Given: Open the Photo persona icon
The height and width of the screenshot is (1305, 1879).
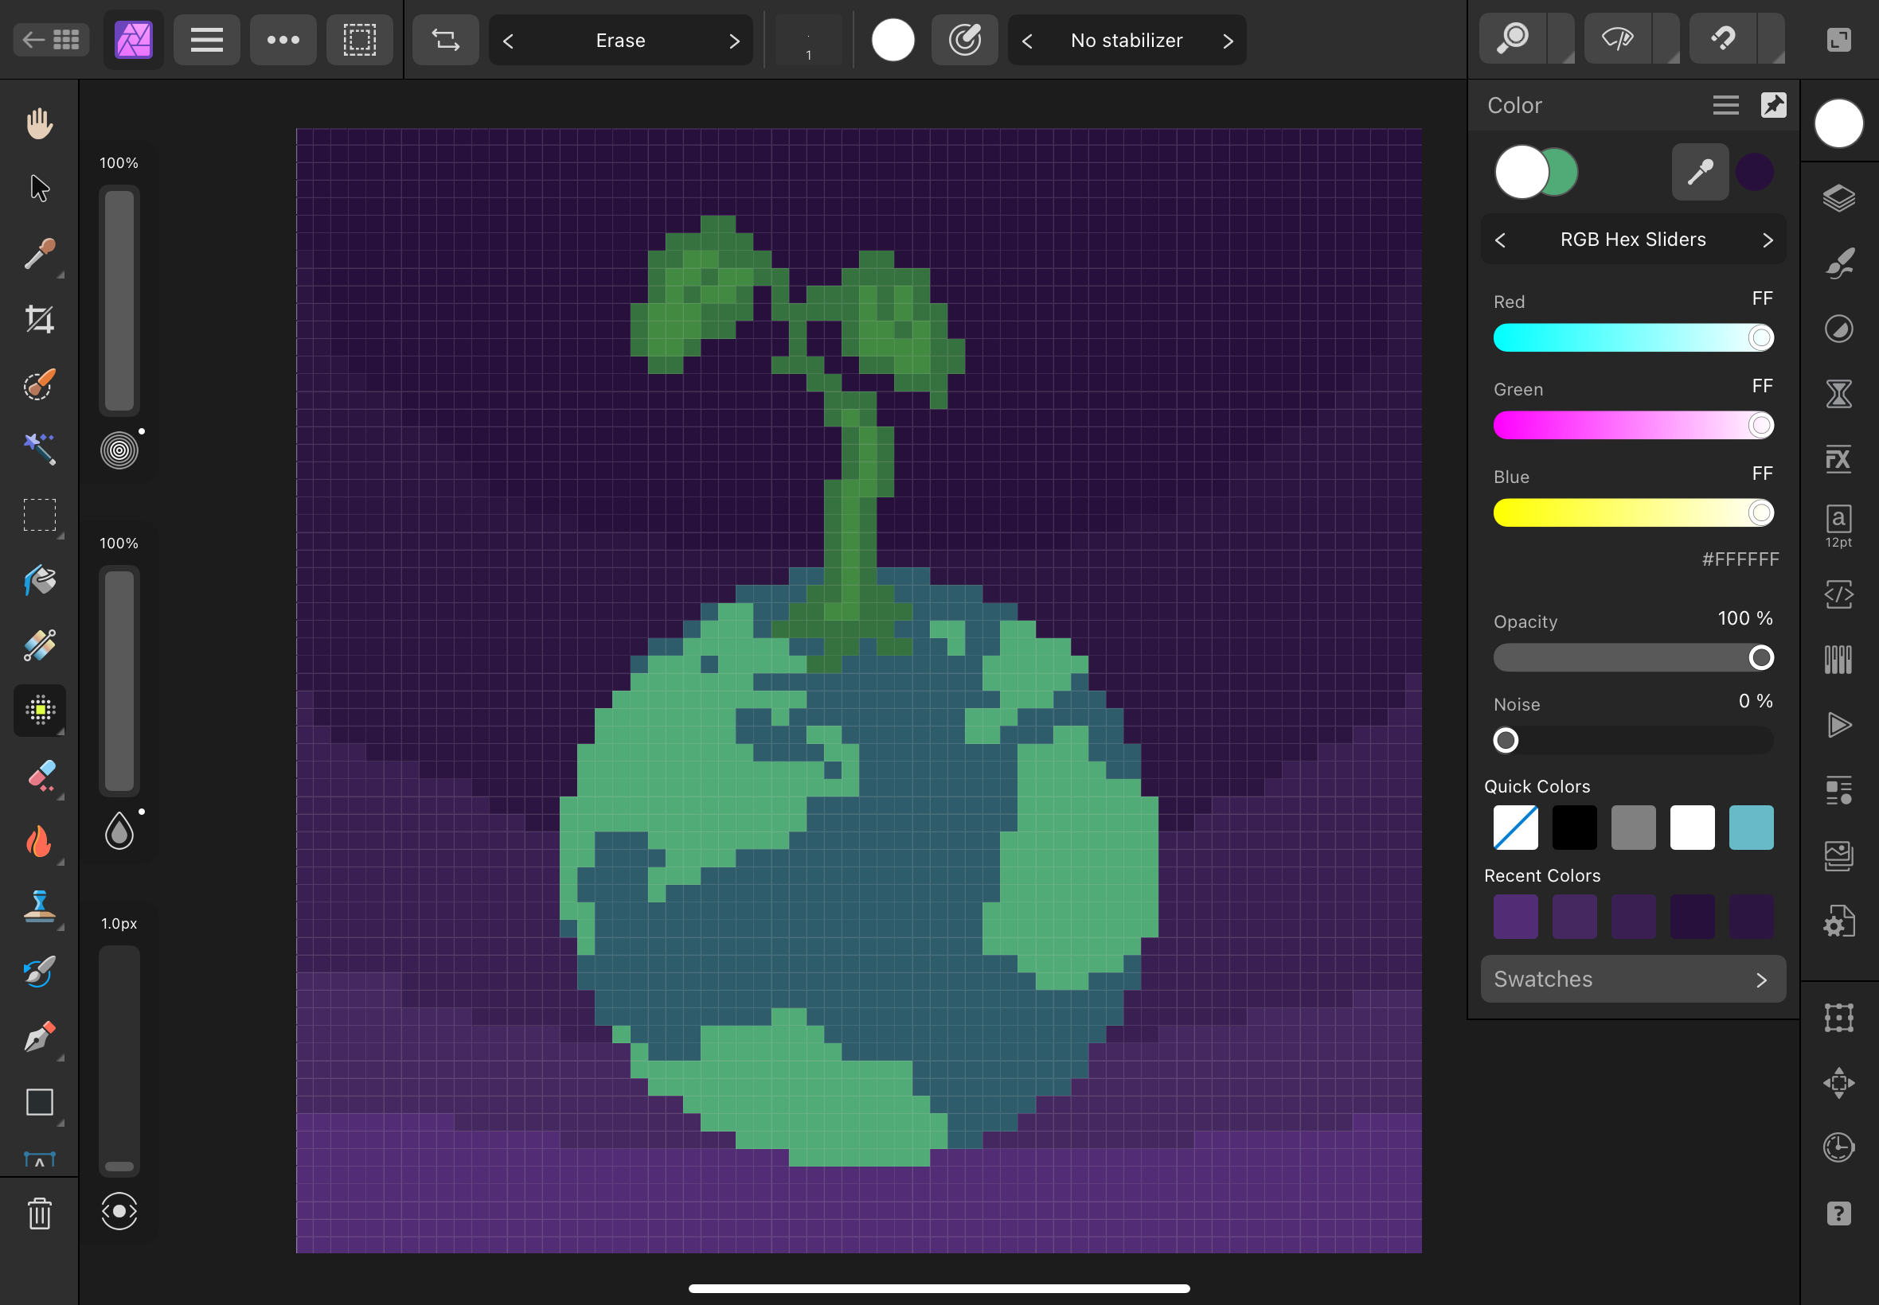Looking at the screenshot, I should tap(133, 39).
